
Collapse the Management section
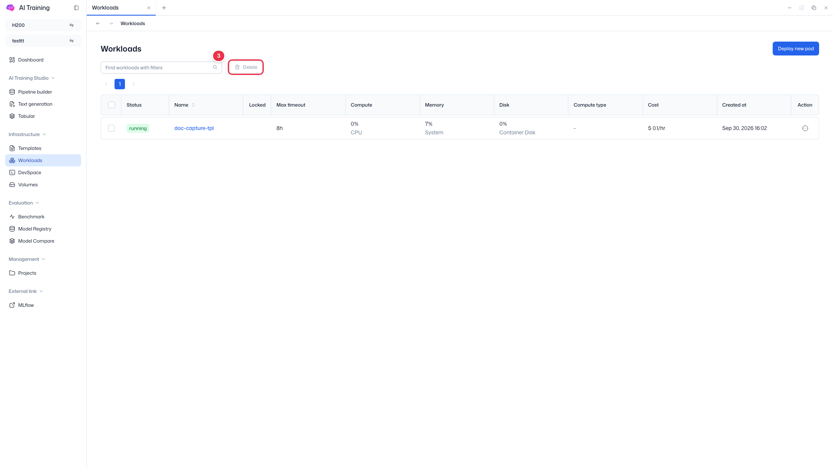pos(27,259)
